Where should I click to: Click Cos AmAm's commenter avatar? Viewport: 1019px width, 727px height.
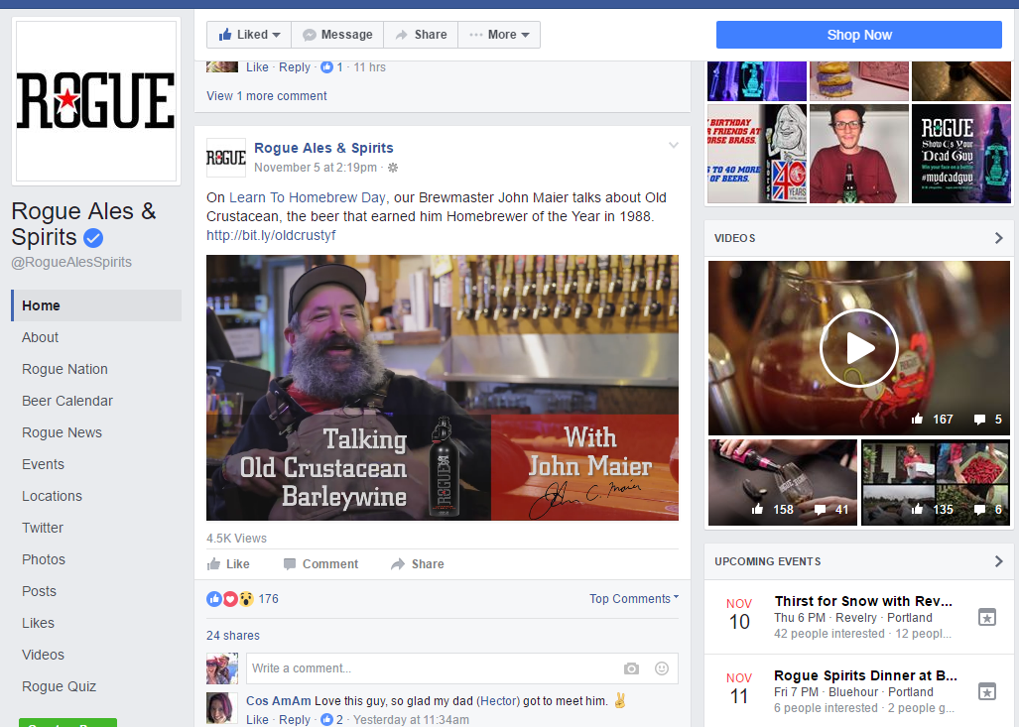pos(222,708)
